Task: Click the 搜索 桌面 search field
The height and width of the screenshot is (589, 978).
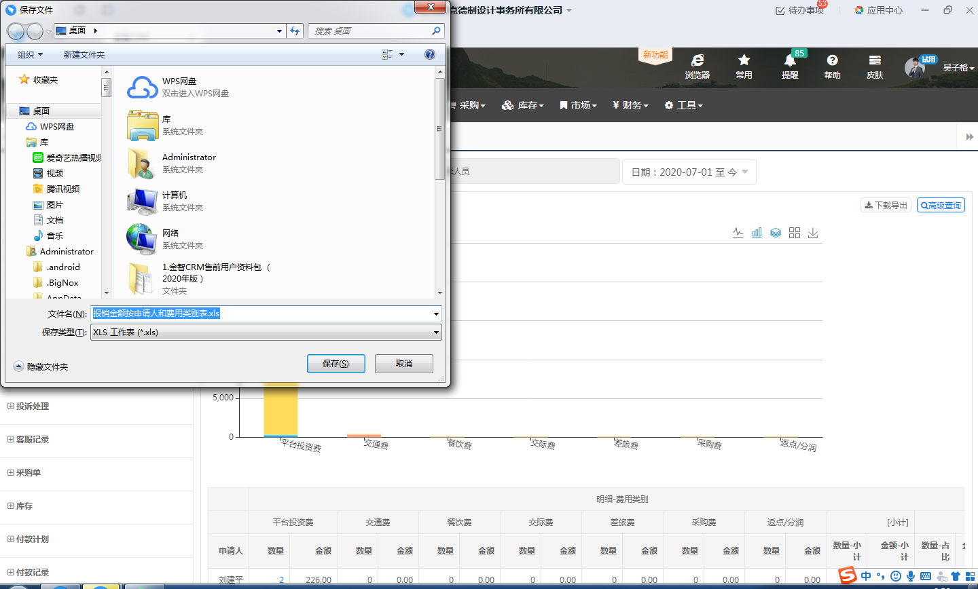Action: [x=370, y=31]
